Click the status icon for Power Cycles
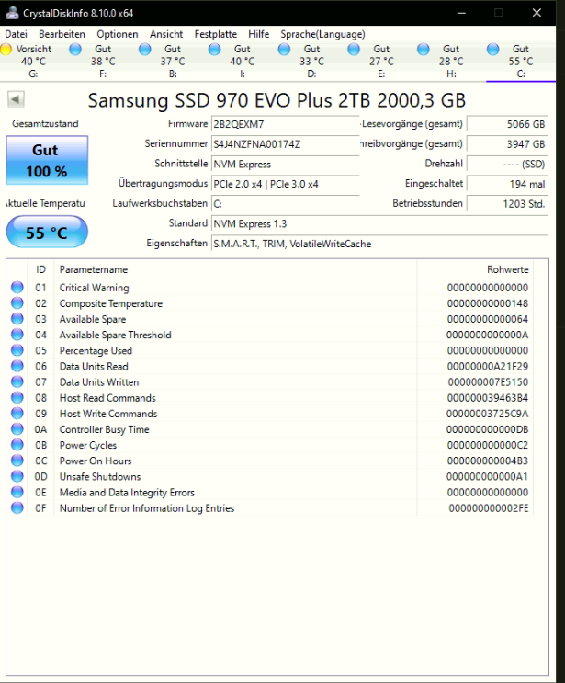 coord(17,445)
